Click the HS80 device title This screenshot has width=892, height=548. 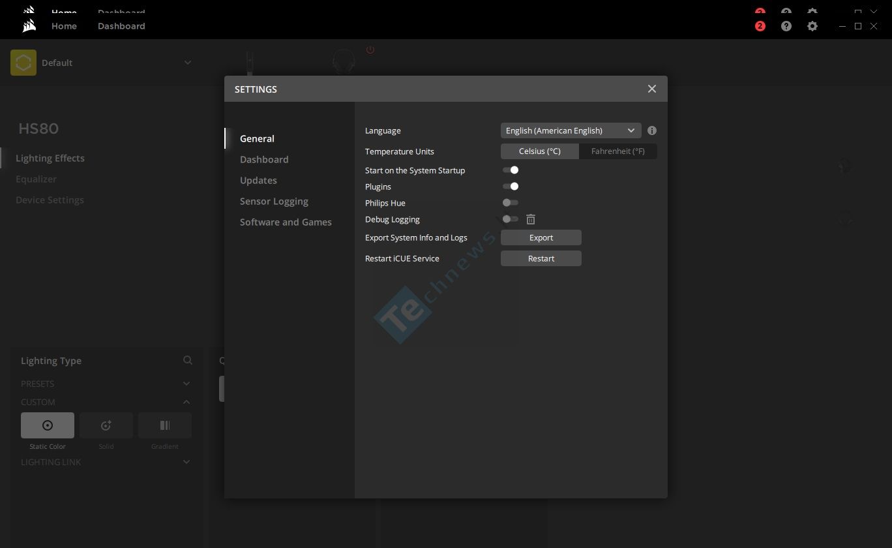[38, 128]
